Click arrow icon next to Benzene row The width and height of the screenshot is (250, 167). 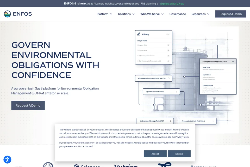tap(168, 45)
